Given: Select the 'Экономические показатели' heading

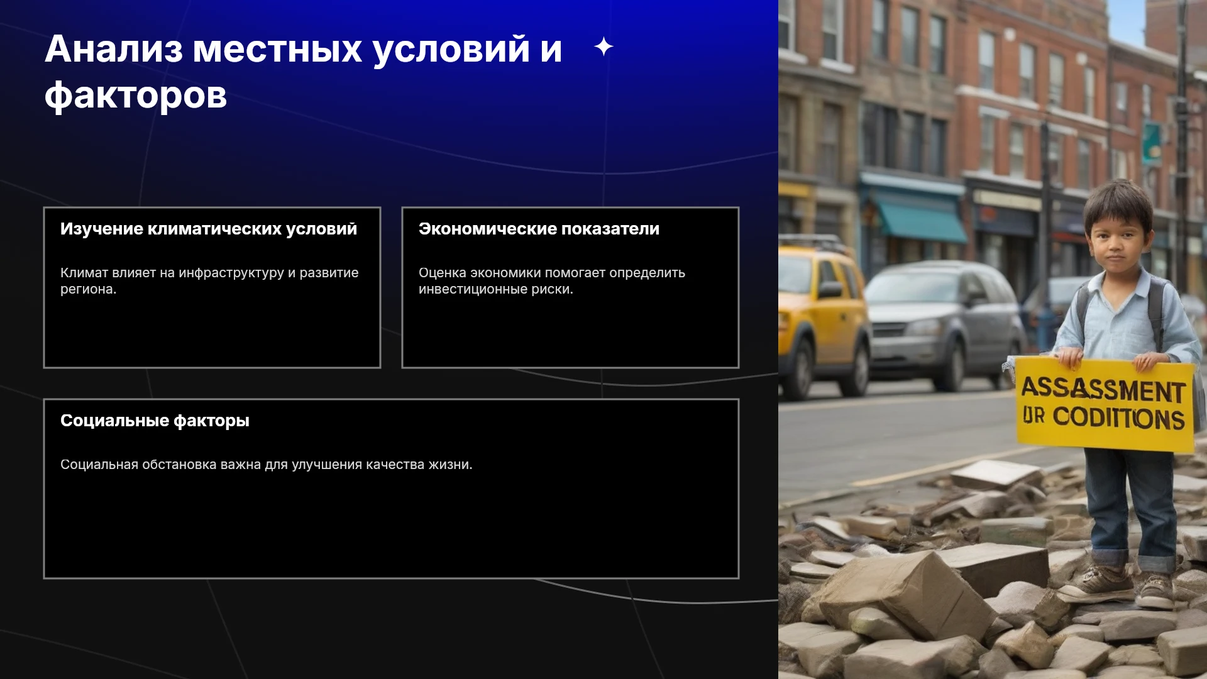Looking at the screenshot, I should click(539, 229).
